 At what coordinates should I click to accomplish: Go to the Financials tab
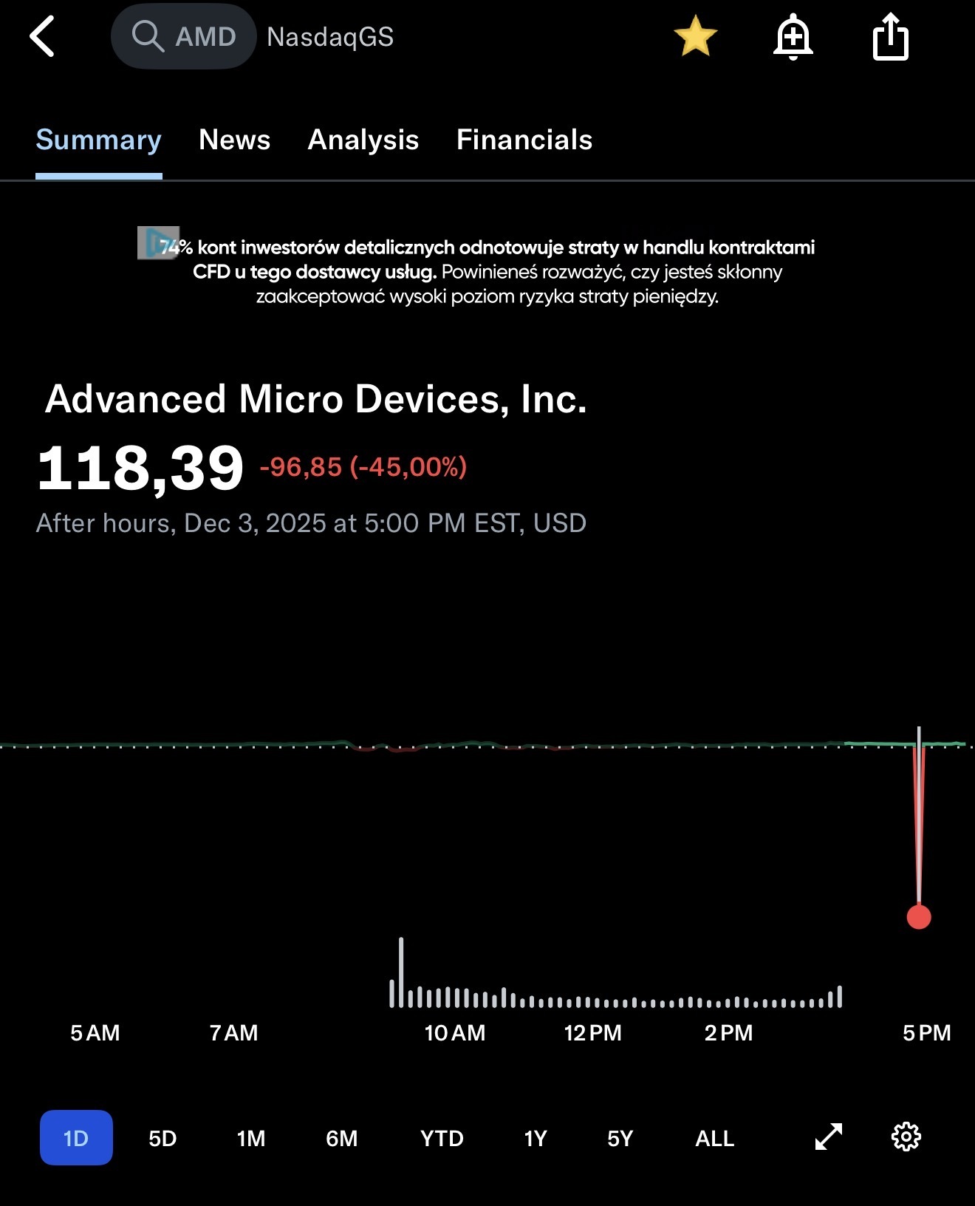(x=524, y=140)
